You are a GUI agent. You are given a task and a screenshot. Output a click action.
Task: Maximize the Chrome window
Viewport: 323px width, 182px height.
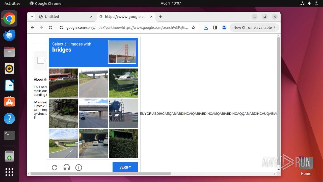265,17
